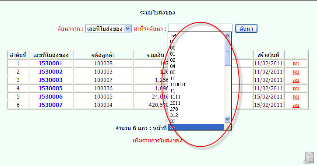Viewport: 317px width, 166px height.
Task: Click created date in row J530001
Action: point(268,63)
